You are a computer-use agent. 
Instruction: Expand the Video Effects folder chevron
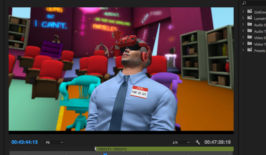point(243,37)
